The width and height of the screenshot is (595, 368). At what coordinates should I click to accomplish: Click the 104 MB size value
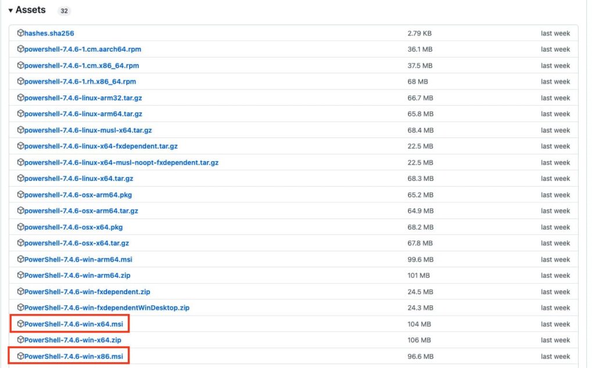420,324
